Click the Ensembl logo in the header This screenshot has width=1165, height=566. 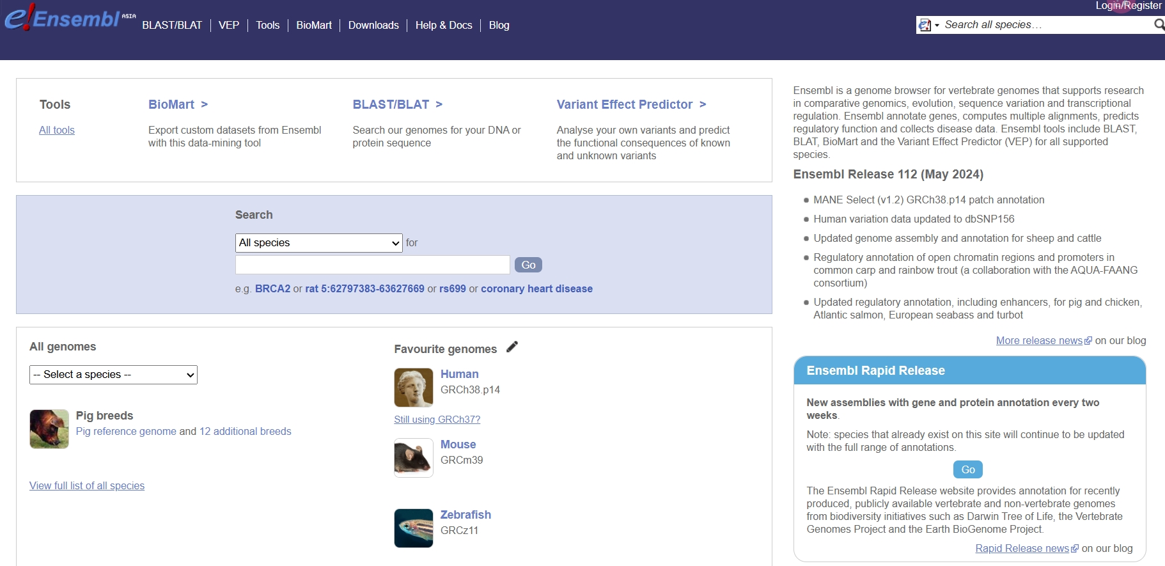click(x=63, y=19)
